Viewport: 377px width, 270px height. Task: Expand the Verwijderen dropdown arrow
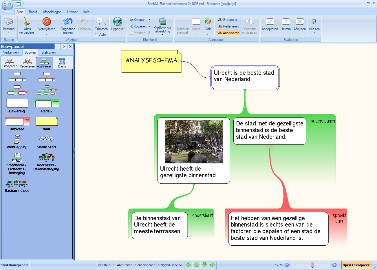(x=47, y=34)
